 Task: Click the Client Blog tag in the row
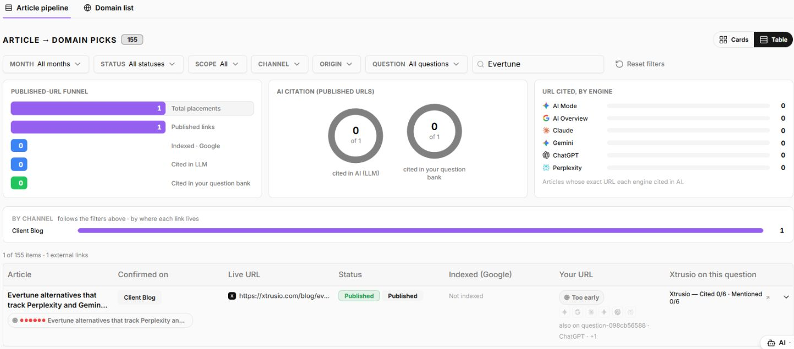[140, 297]
